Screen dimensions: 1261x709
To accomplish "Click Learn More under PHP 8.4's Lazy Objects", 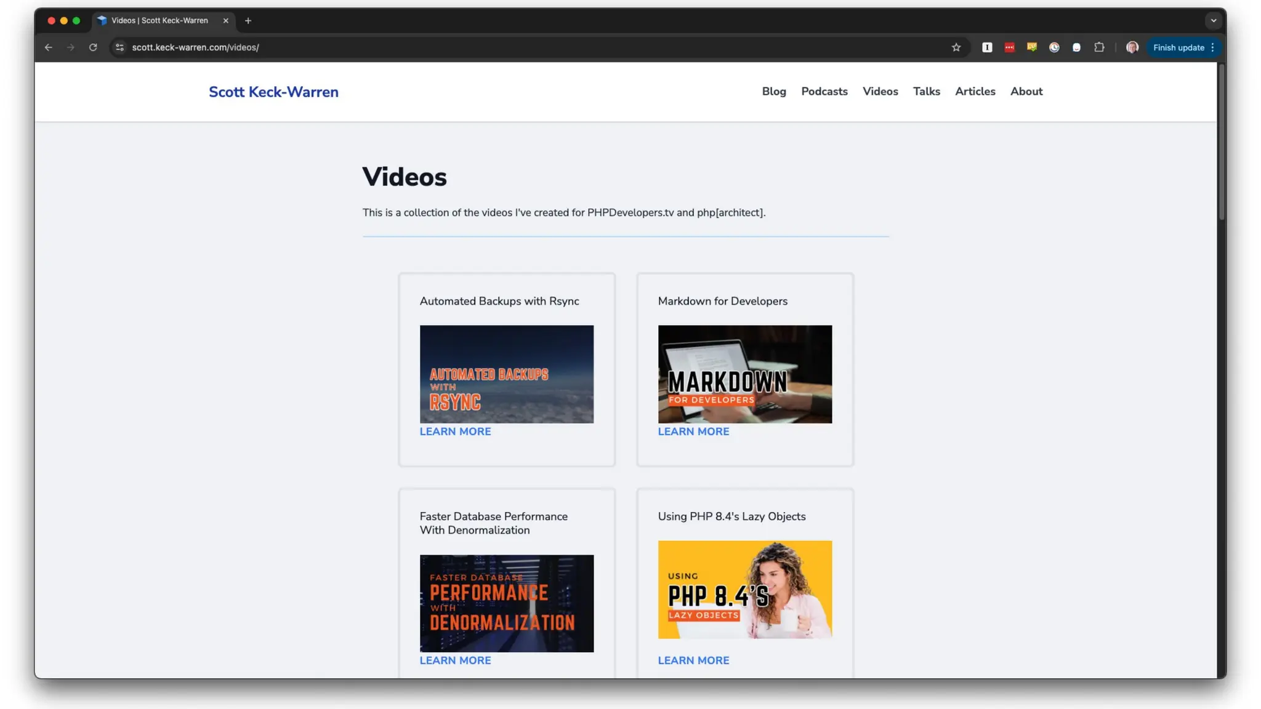I will 693,660.
